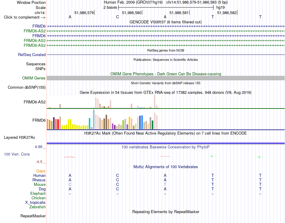The image size is (285, 223).
Task: Click the 'Click to complement -->' label
Action: pyautogui.click(x=25, y=17)
